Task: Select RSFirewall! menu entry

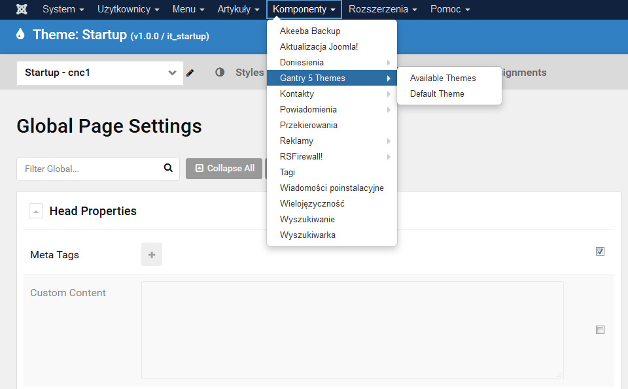Action: [332, 156]
